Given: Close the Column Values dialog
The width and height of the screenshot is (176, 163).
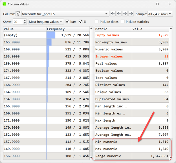Looking at the screenshot, I should 169,4.
